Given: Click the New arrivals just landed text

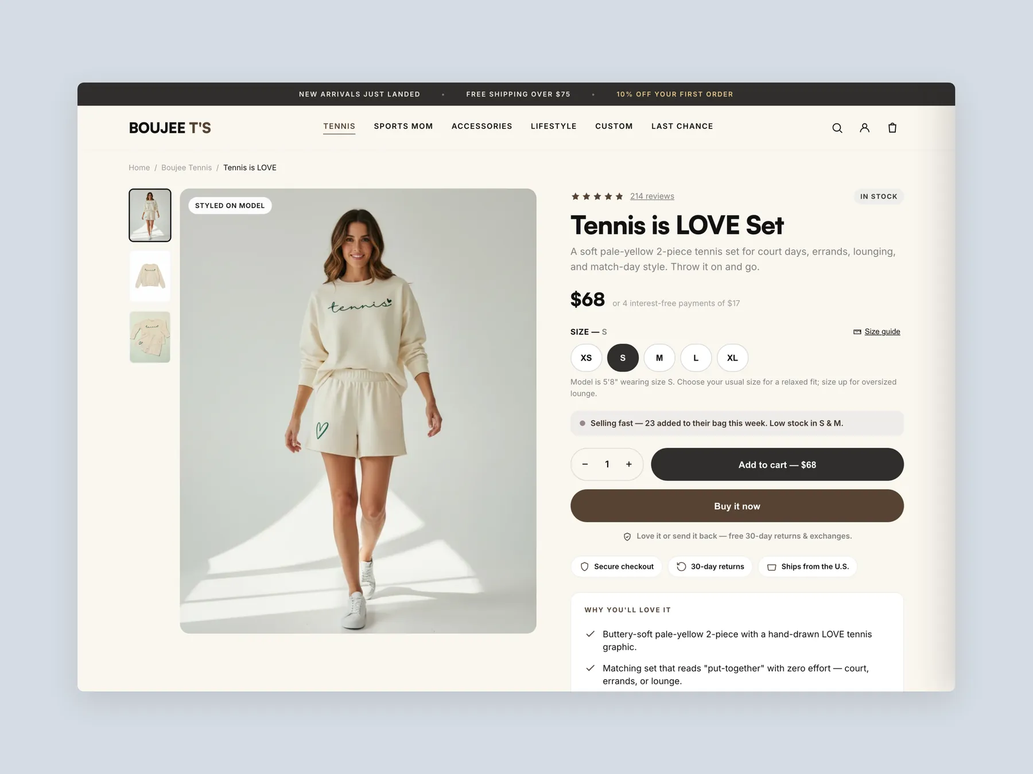Looking at the screenshot, I should point(359,94).
